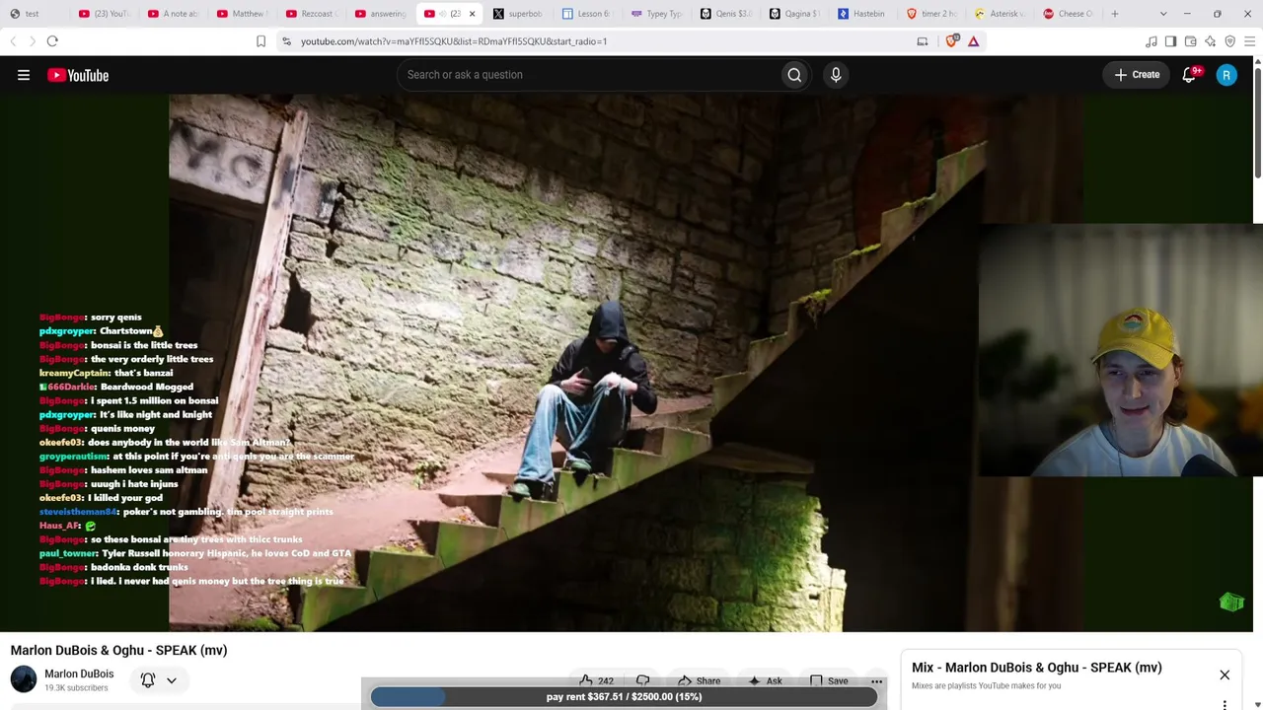Click the video title 'Marlon DuBois & Oghu - SPEAK (mv)'
Viewport: 1263px width, 710px height.
(x=118, y=651)
